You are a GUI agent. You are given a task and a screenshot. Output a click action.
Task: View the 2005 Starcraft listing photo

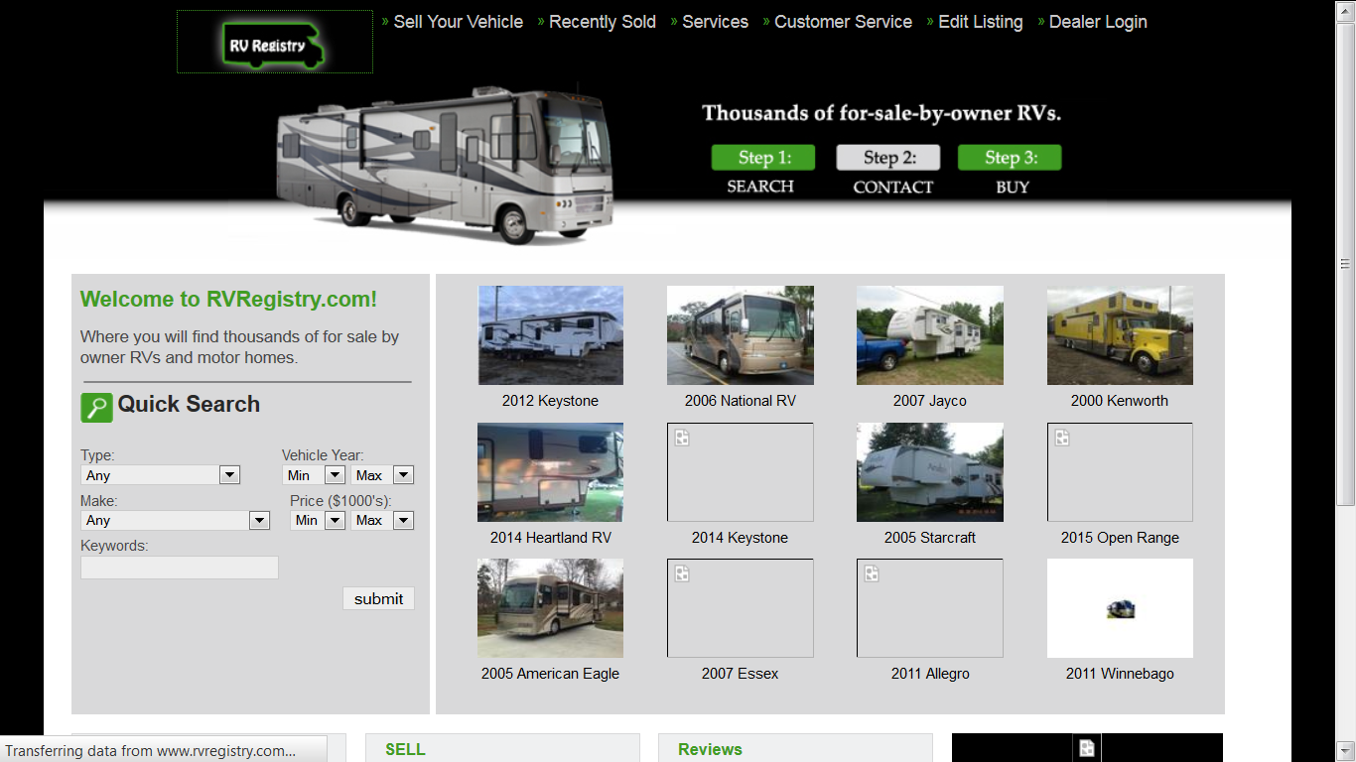[930, 472]
